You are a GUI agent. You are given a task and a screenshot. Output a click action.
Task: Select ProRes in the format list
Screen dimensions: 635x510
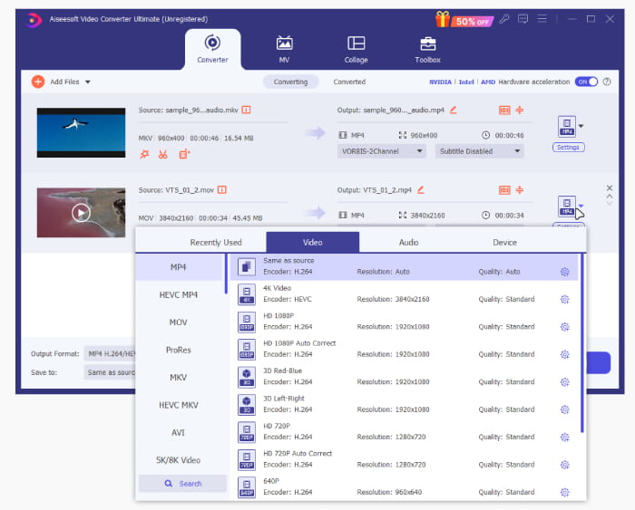pos(178,350)
